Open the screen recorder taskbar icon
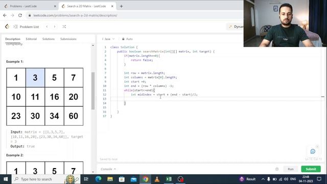 click(x=180, y=179)
